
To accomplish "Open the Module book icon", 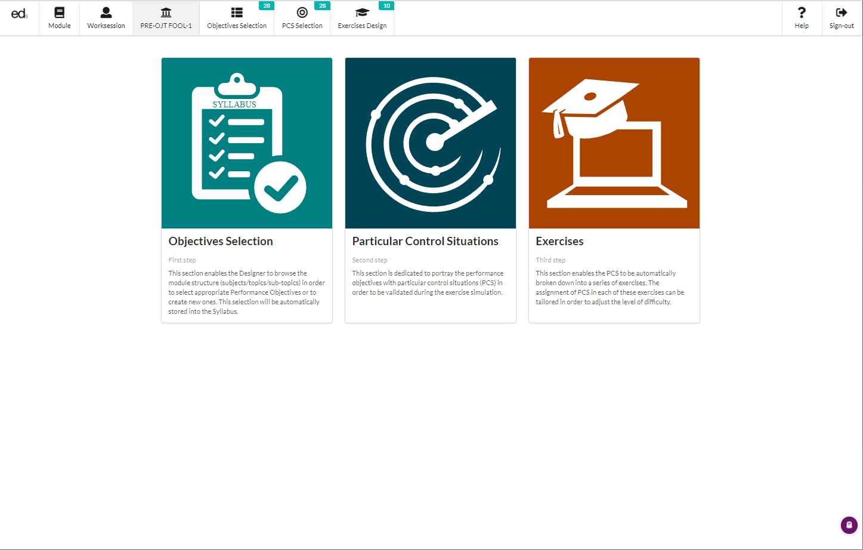I will [60, 13].
